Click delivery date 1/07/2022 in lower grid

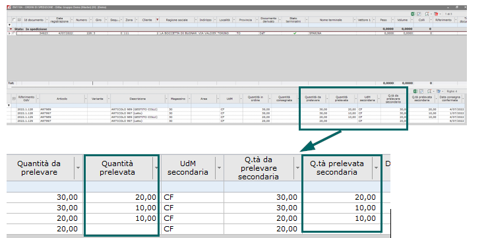coord(458,113)
